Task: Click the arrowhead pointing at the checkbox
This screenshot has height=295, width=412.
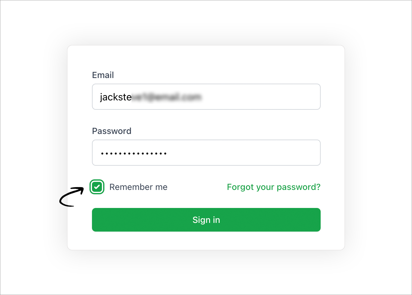Action: [x=80, y=190]
